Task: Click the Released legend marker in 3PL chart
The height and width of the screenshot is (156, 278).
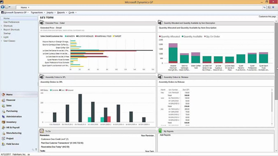Action: (x=66, y=90)
